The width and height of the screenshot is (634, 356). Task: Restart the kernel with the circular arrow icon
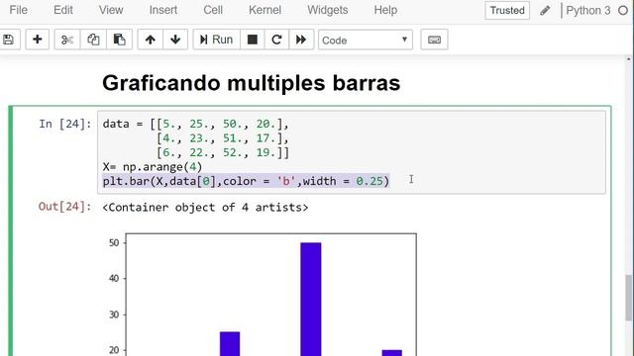276,40
